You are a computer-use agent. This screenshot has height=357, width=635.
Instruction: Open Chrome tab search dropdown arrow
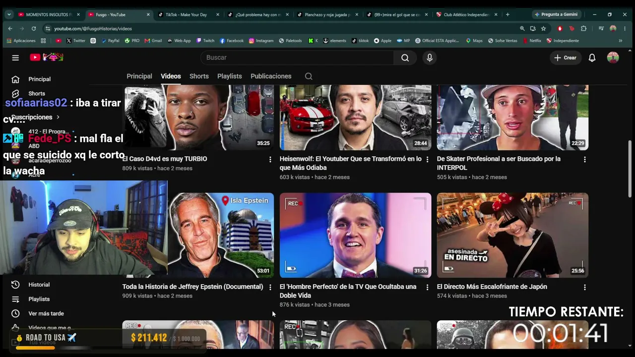9,14
